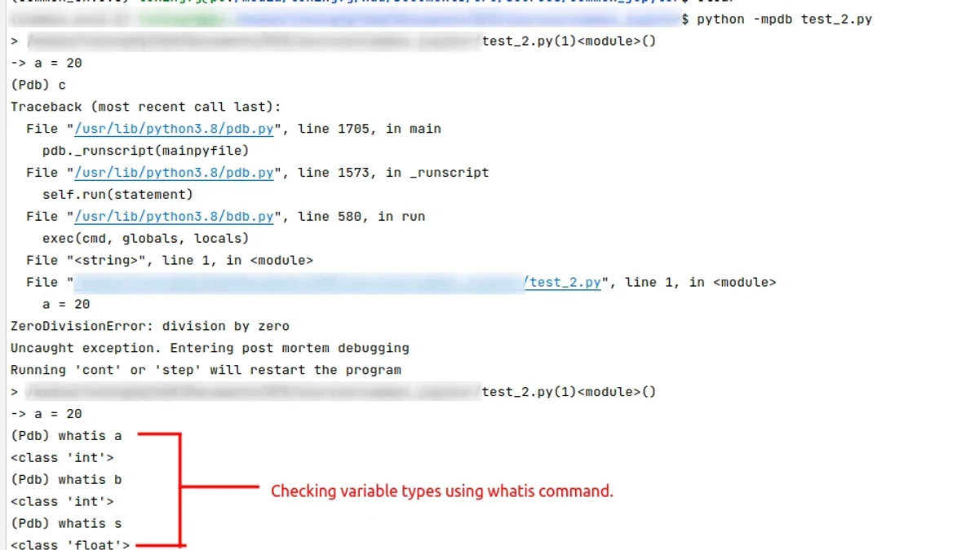Image resolution: width=979 pixels, height=550 pixels.
Task: Select 'Traceback (most recent call last):' line
Action: (145, 107)
